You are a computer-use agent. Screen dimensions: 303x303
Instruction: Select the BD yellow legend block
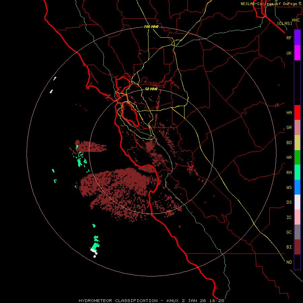coord(297,143)
